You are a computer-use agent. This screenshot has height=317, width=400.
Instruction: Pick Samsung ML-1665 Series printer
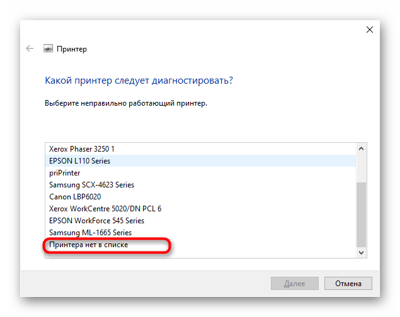coord(91,233)
